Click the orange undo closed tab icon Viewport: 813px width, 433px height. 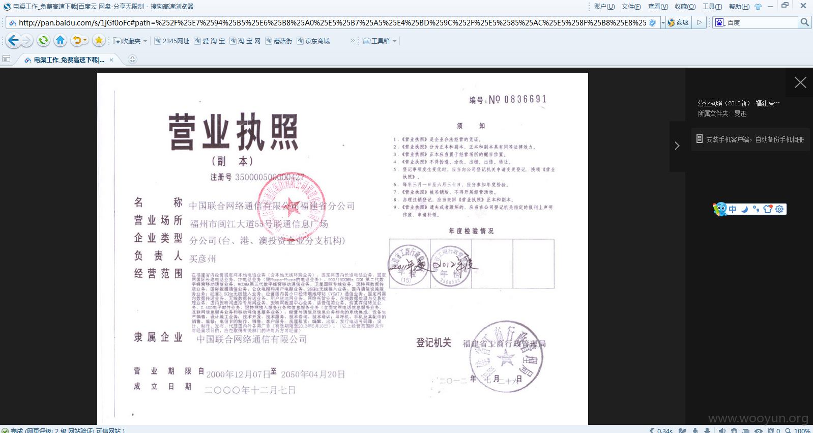pos(77,40)
